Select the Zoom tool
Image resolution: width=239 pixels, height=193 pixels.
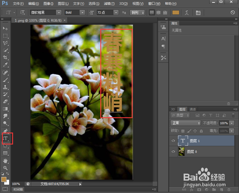tap(5, 168)
